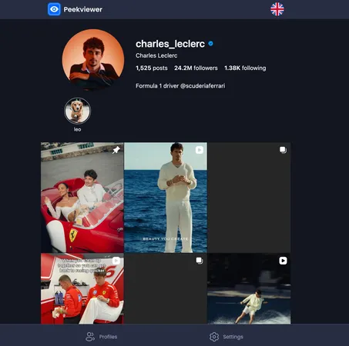Screen dimensions: 349x346
Task: Click the leo highlight label
Action: [x=77, y=129]
